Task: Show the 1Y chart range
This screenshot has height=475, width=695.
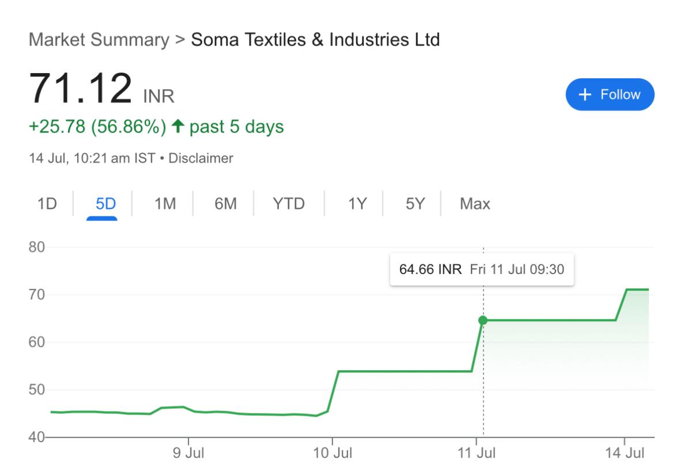Action: (357, 204)
